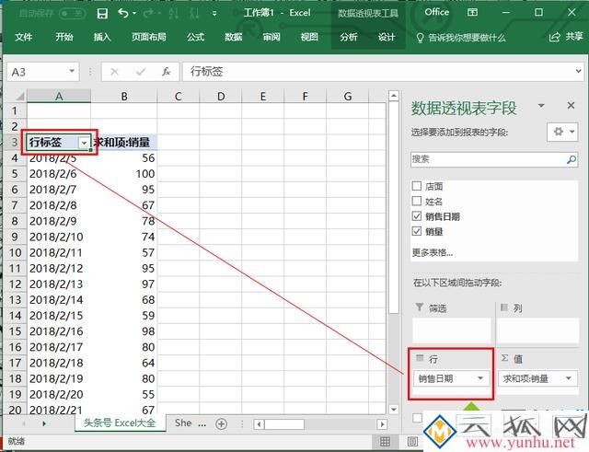589x452 pixels.
Task: Click the add new sheet plus icon
Action: point(221,423)
